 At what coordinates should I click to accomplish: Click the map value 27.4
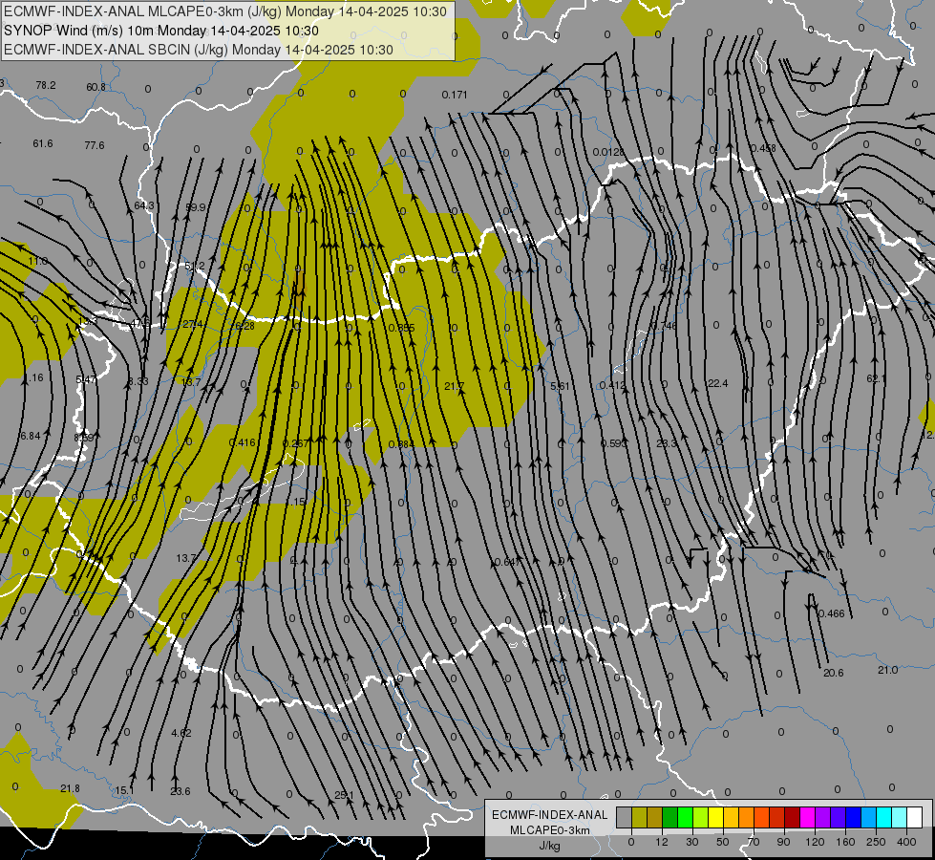pyautogui.click(x=193, y=324)
